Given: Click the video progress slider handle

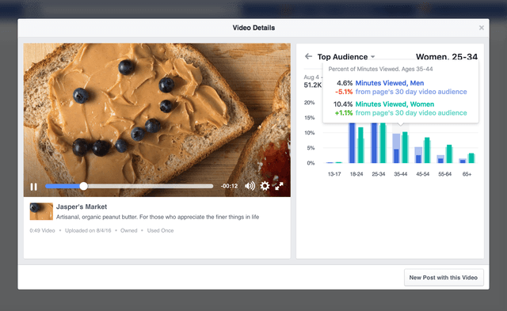Looking at the screenshot, I should click(83, 186).
